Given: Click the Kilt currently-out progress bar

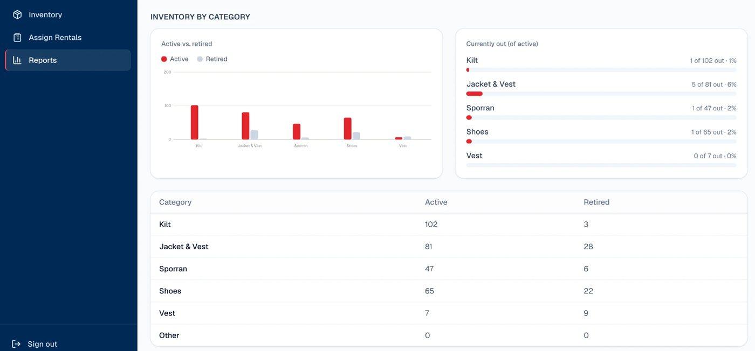Looking at the screenshot, I should pyautogui.click(x=601, y=70).
